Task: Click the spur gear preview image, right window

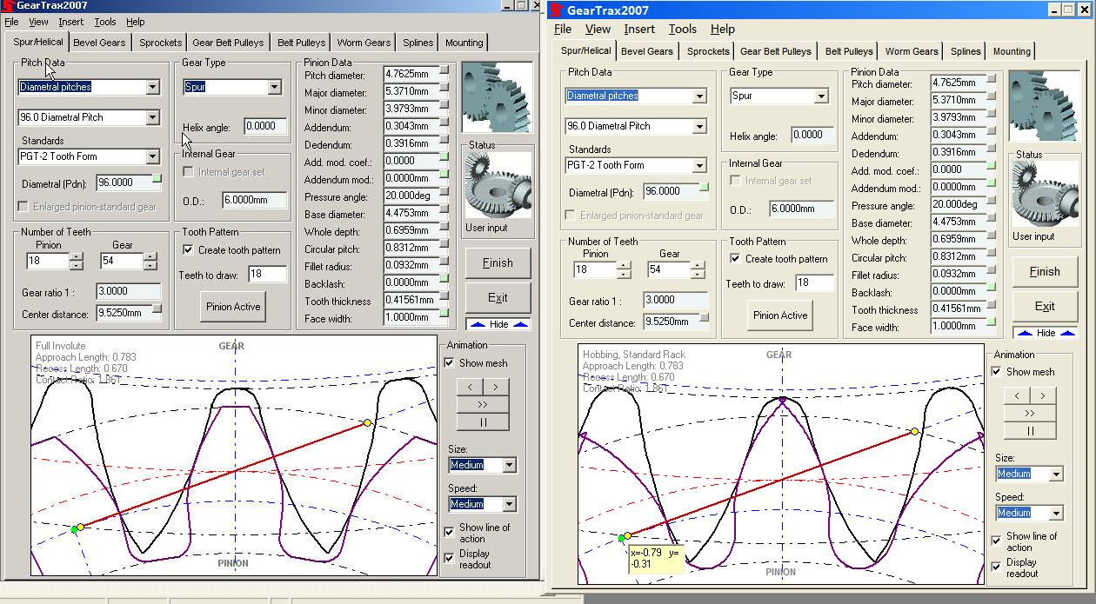Action: pyautogui.click(x=1044, y=106)
